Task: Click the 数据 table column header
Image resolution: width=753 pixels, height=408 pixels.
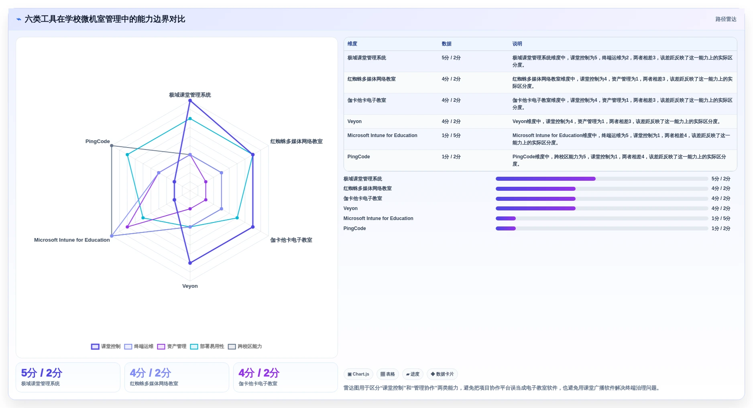Action: tap(447, 44)
